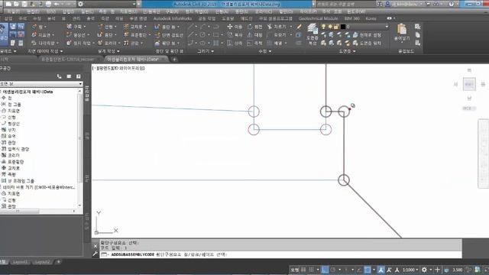The height and width of the screenshot is (275, 489).
Task: Open the annotation scale 1:1000 dropdown
Action: point(410,270)
